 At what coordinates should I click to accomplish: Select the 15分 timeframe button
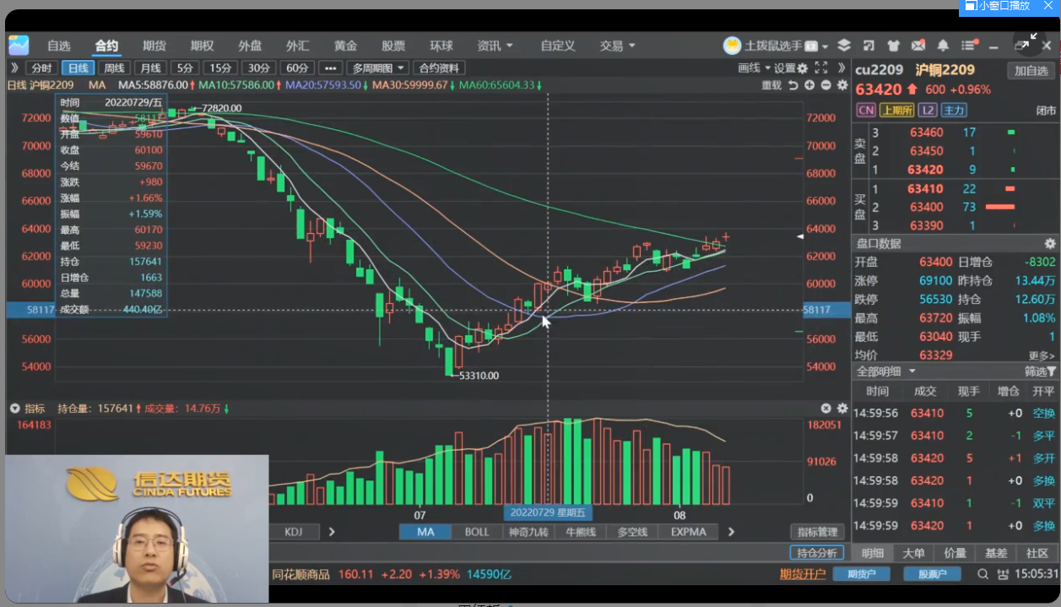[x=220, y=68]
